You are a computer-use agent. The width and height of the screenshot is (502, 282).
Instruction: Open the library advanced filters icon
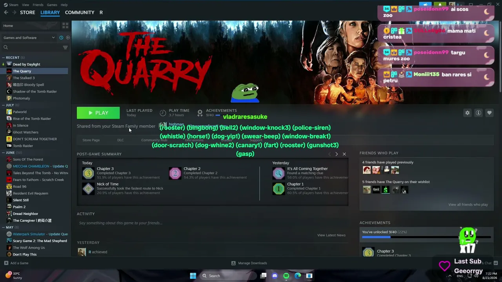click(65, 47)
